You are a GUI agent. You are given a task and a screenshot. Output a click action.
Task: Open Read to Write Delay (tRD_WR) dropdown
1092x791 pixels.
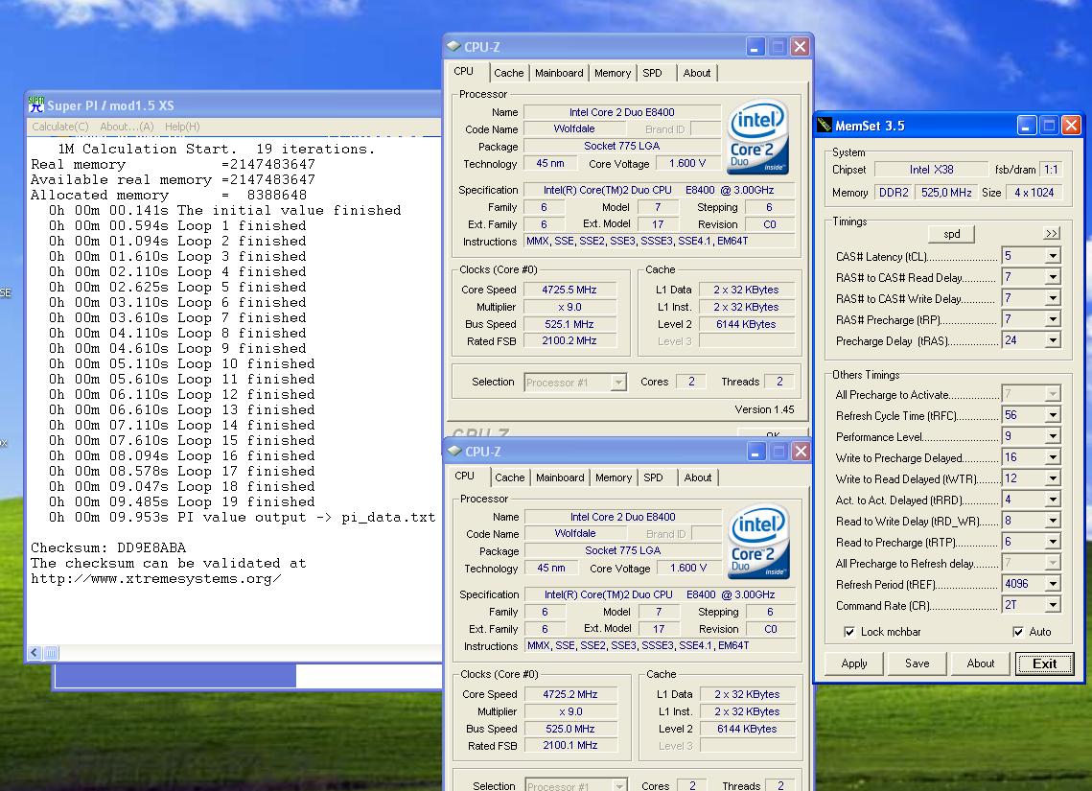tap(1053, 521)
